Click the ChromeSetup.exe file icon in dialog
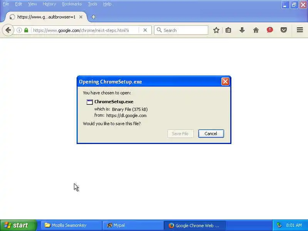The height and width of the screenshot is (231, 308). pos(90,102)
